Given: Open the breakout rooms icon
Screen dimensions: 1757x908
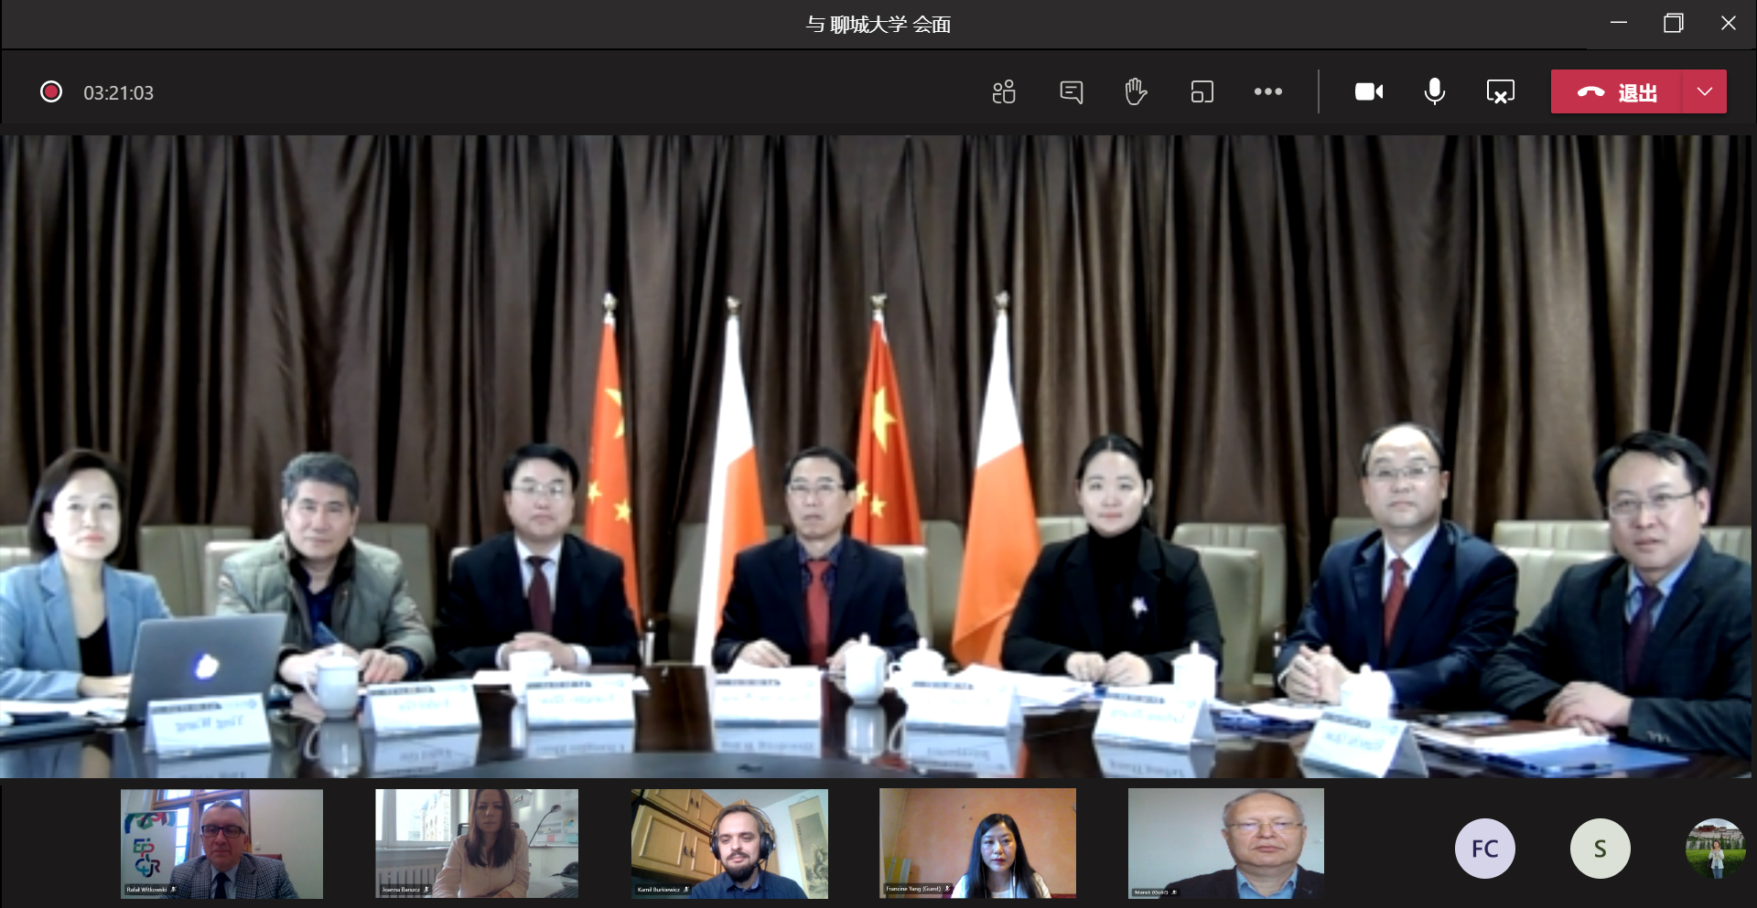Looking at the screenshot, I should 1202,91.
